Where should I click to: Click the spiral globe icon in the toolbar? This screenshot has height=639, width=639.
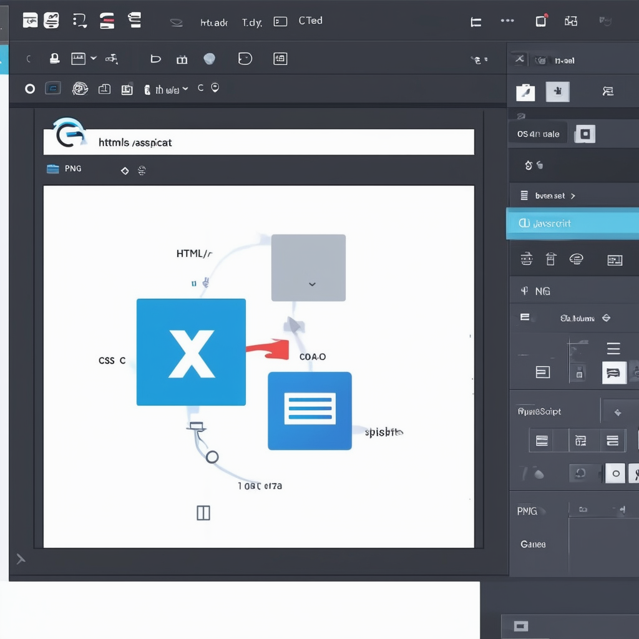[80, 89]
